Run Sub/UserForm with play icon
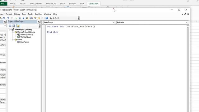 click(16, 18)
